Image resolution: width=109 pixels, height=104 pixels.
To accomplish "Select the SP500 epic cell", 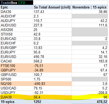I will pos(16,79).
